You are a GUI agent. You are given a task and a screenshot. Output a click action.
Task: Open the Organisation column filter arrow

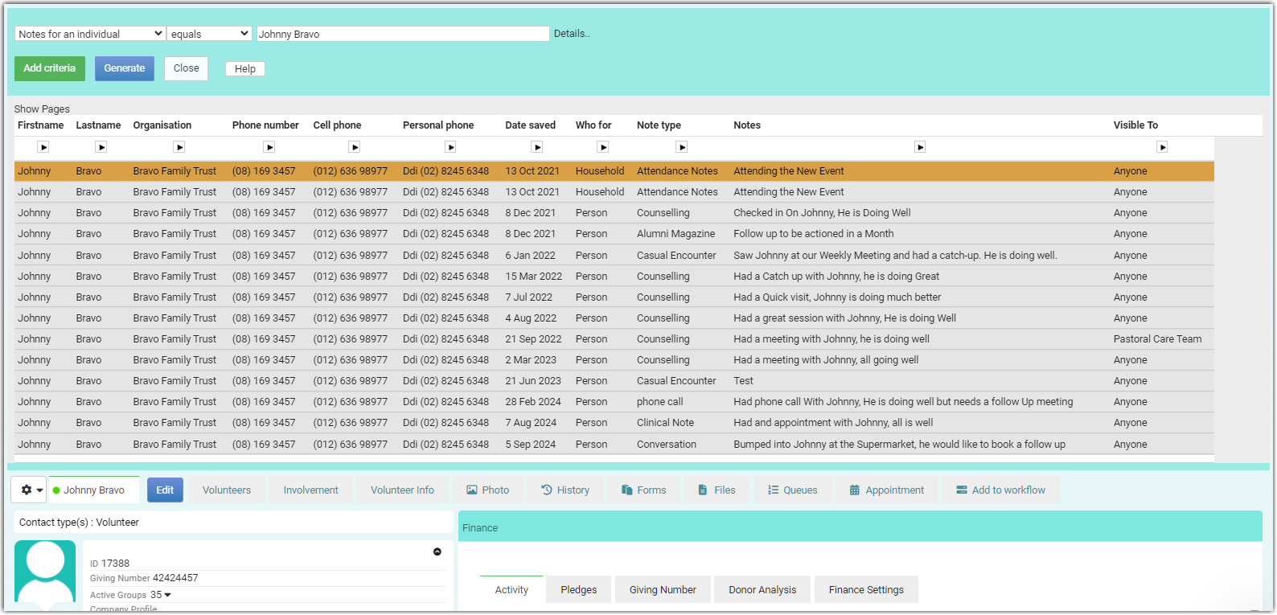pyautogui.click(x=179, y=147)
